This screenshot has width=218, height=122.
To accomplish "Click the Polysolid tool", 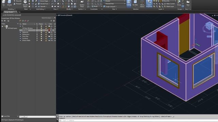I will (x=17, y=1).
